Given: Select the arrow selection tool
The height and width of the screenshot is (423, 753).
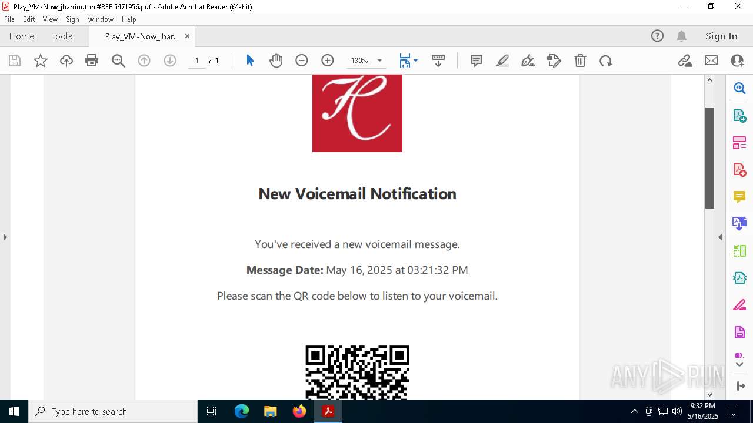Looking at the screenshot, I should pos(250,61).
